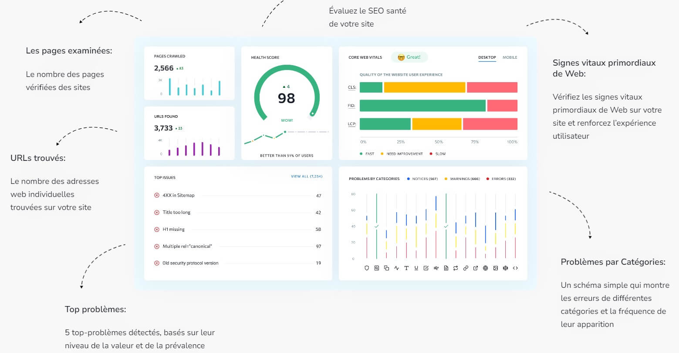The image size is (679, 353).
Task: Click error icon beside Old security protocol version
Action: [157, 263]
